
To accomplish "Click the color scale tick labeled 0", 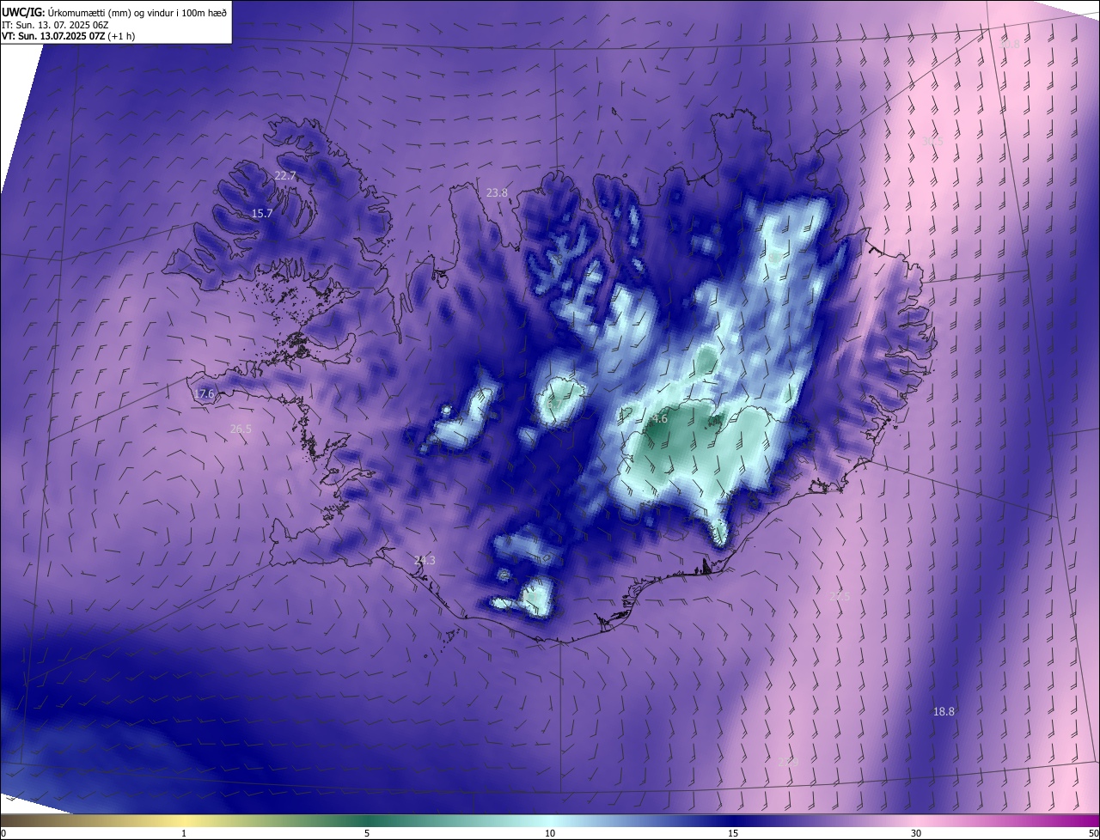I will (3, 833).
